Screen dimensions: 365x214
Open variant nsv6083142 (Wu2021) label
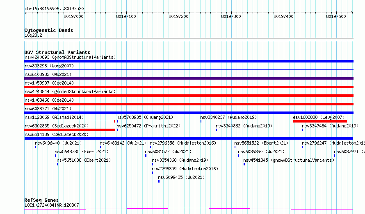point(123,143)
